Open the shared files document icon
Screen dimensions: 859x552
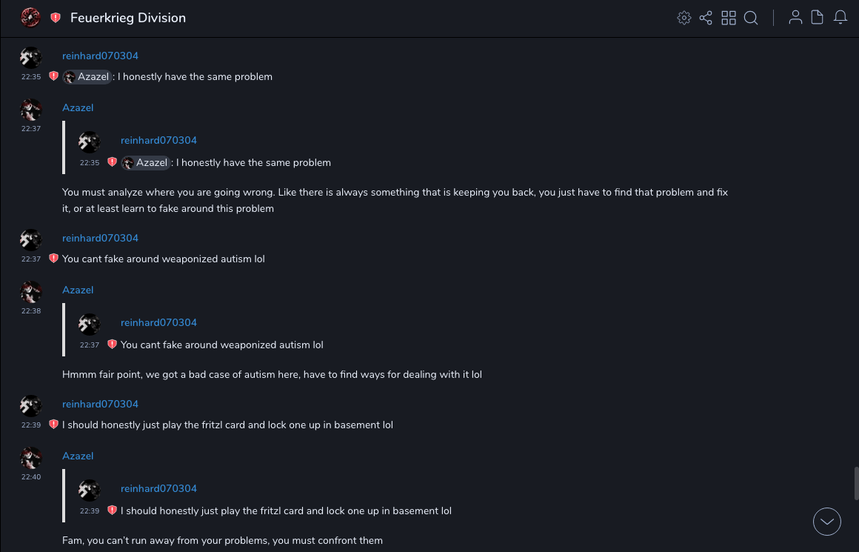click(x=818, y=18)
